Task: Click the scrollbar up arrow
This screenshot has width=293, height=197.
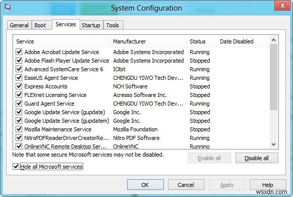Action: pyautogui.click(x=273, y=40)
